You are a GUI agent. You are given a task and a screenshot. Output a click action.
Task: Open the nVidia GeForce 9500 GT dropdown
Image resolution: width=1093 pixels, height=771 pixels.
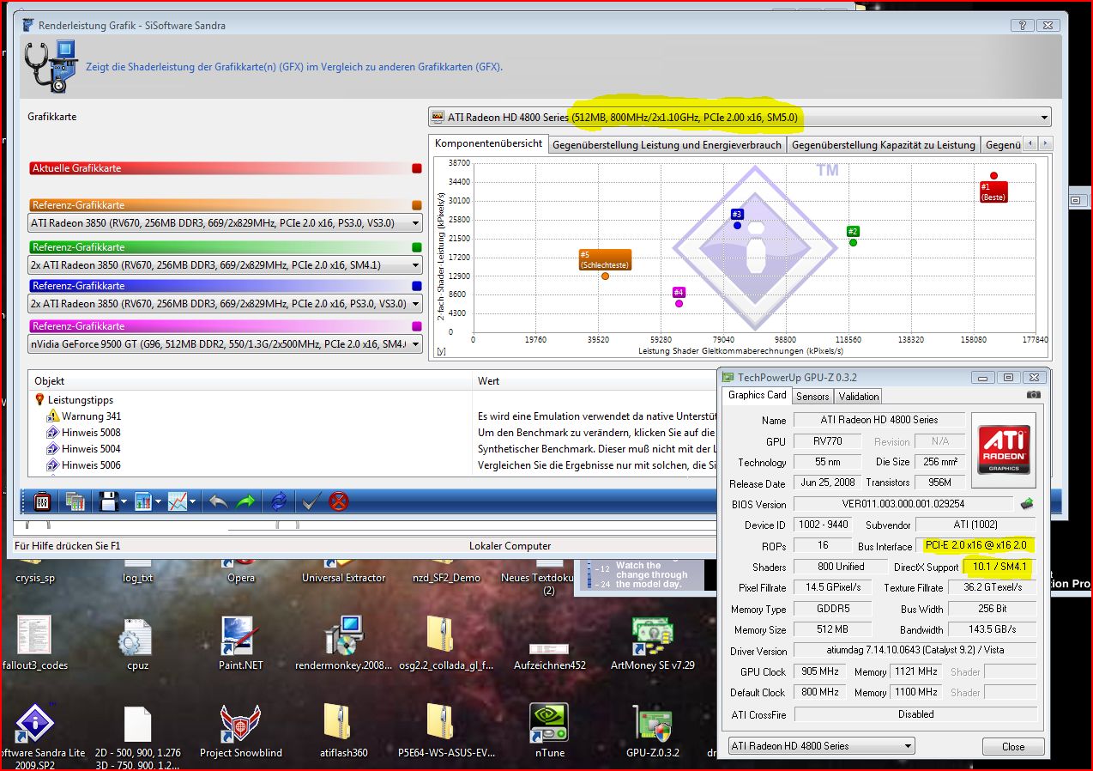click(225, 343)
